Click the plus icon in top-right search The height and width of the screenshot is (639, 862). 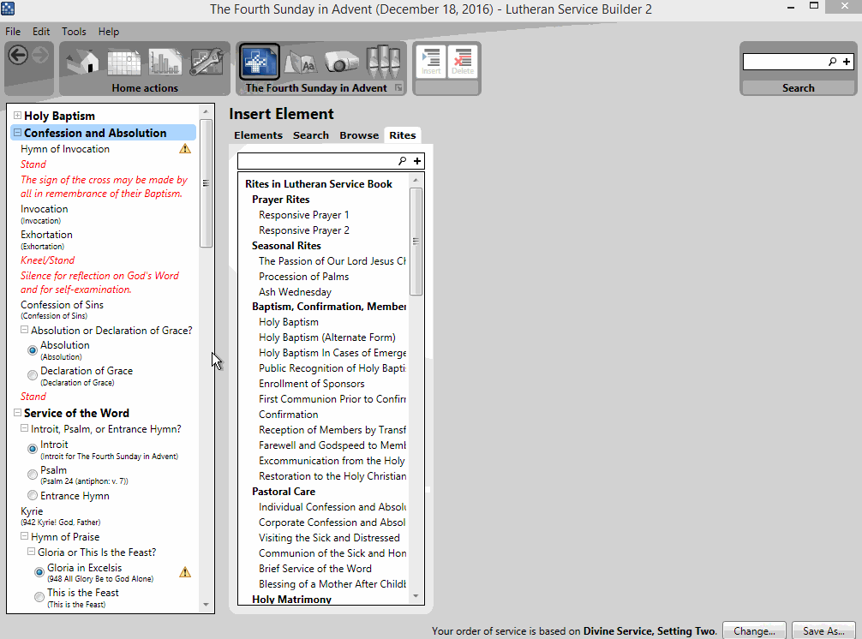[847, 62]
